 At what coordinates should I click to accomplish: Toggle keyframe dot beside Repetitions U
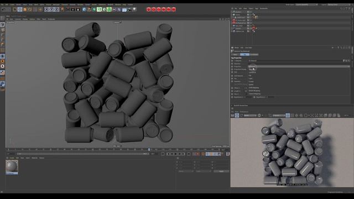point(232,97)
